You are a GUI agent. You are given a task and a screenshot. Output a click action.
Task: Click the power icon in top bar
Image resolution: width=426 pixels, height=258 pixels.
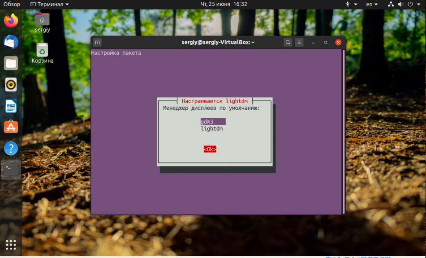coord(410,4)
